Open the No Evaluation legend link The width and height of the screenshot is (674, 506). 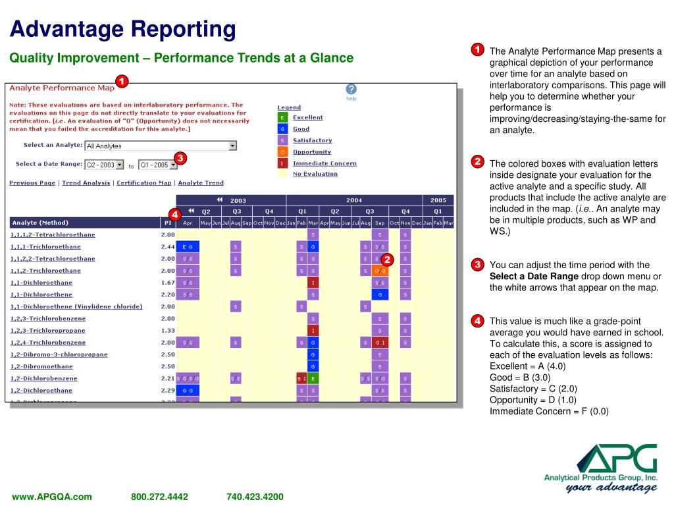tap(315, 174)
